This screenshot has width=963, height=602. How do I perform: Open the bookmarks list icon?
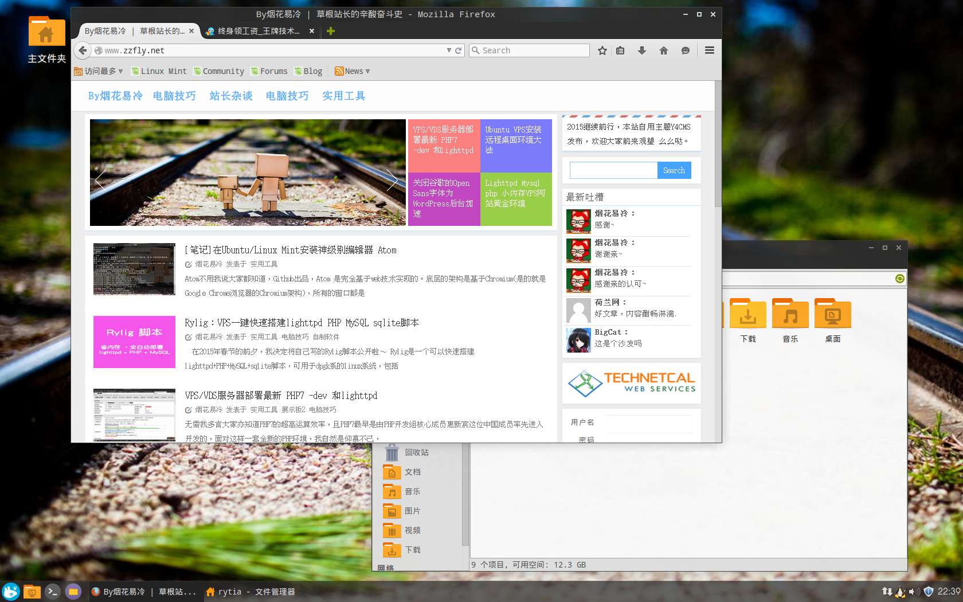(620, 50)
